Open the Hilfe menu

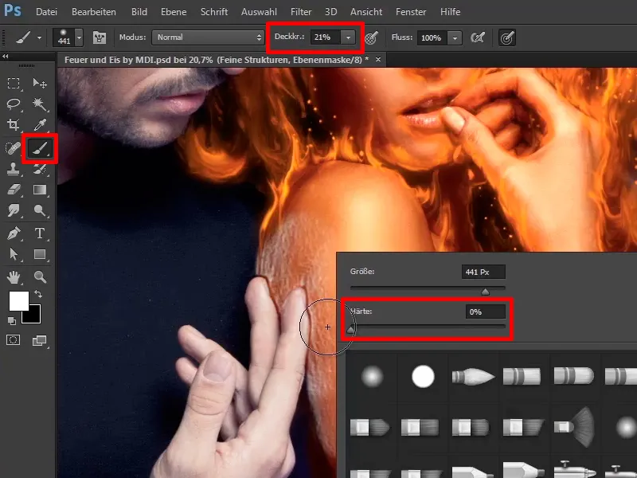point(450,12)
